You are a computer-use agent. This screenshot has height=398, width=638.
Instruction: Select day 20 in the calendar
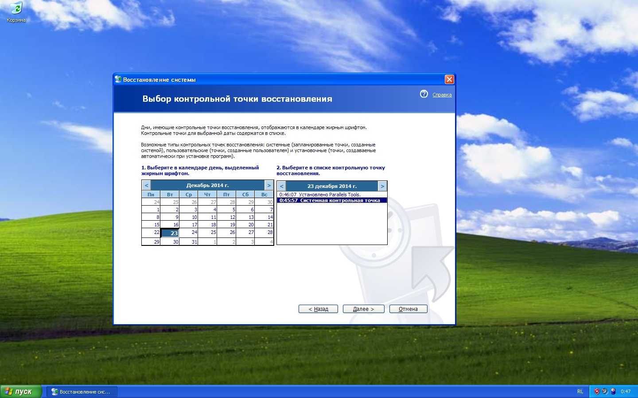pos(245,225)
